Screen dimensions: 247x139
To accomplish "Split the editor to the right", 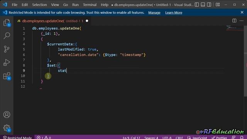I will click(234, 20).
